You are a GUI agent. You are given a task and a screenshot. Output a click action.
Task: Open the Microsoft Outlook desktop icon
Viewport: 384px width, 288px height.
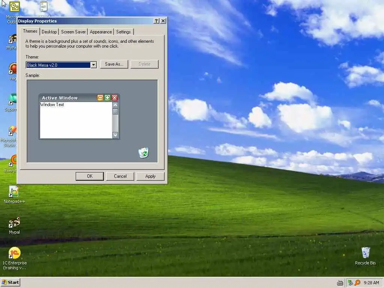pos(14,7)
